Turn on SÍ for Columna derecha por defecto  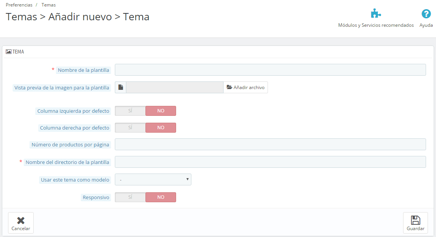point(130,128)
